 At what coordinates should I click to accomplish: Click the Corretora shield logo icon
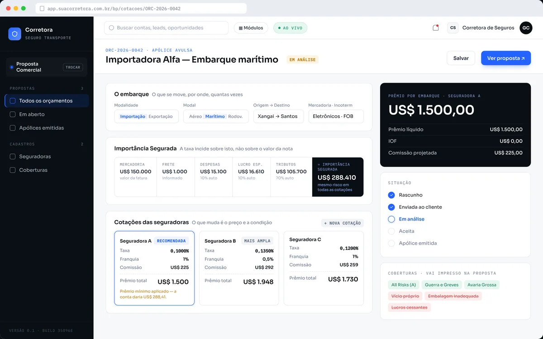pos(14,34)
